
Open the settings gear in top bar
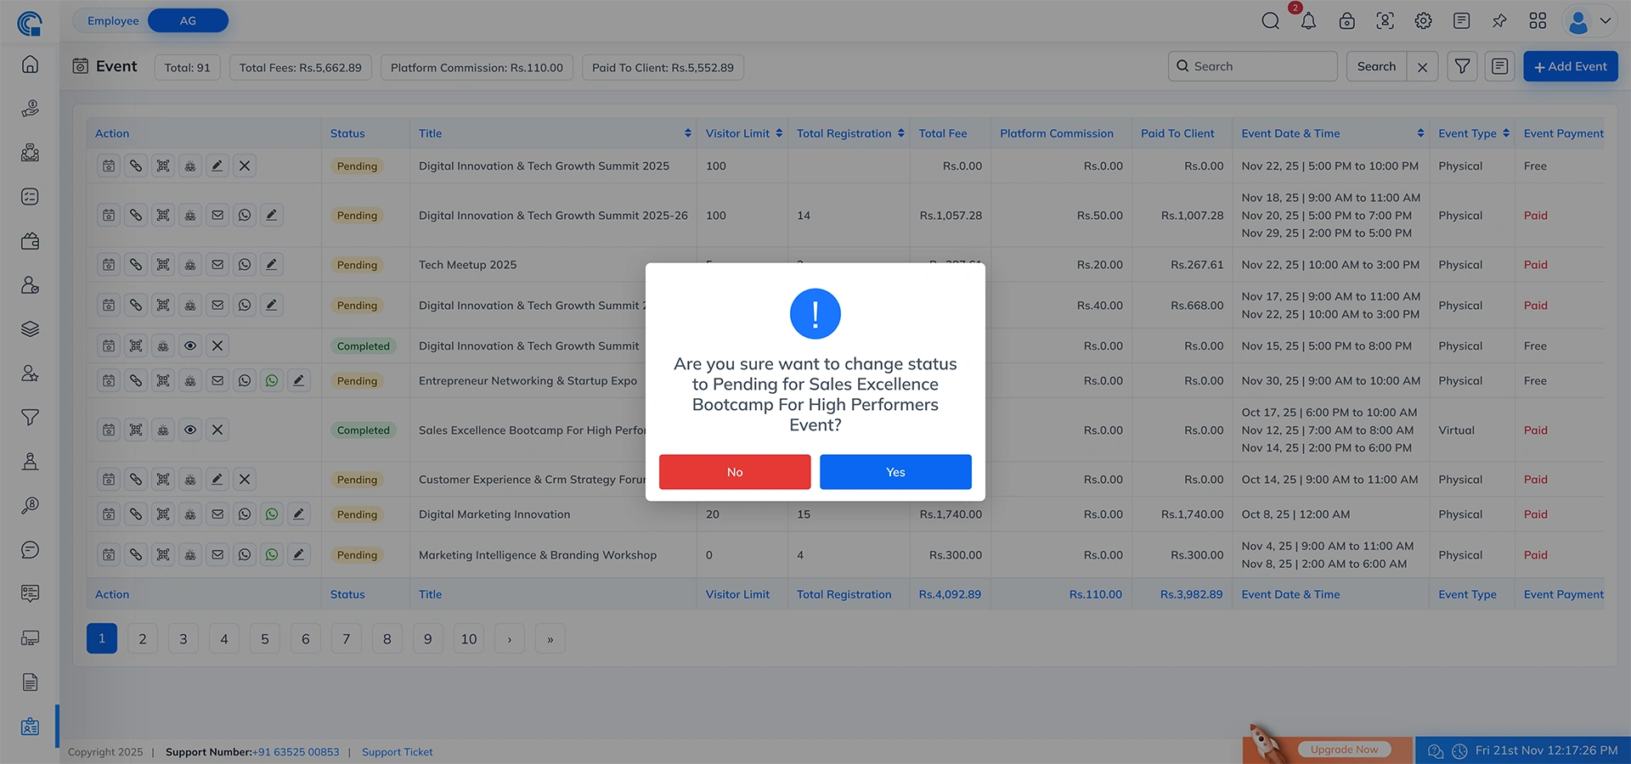[1423, 21]
